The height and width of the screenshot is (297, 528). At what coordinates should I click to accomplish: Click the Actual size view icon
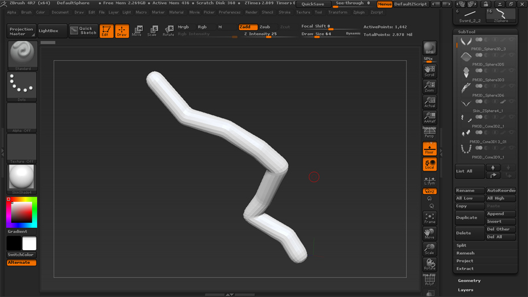pos(429,102)
